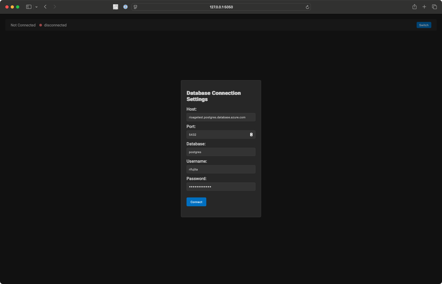Image resolution: width=442 pixels, height=284 pixels.
Task: Open the page reader menu icon in address bar
Action: pos(135,7)
